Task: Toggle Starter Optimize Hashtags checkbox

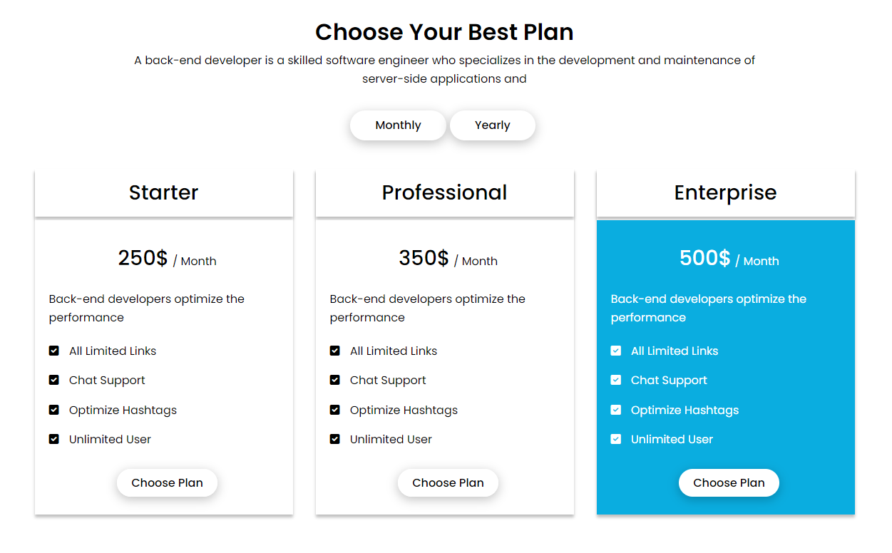Action: 54,410
